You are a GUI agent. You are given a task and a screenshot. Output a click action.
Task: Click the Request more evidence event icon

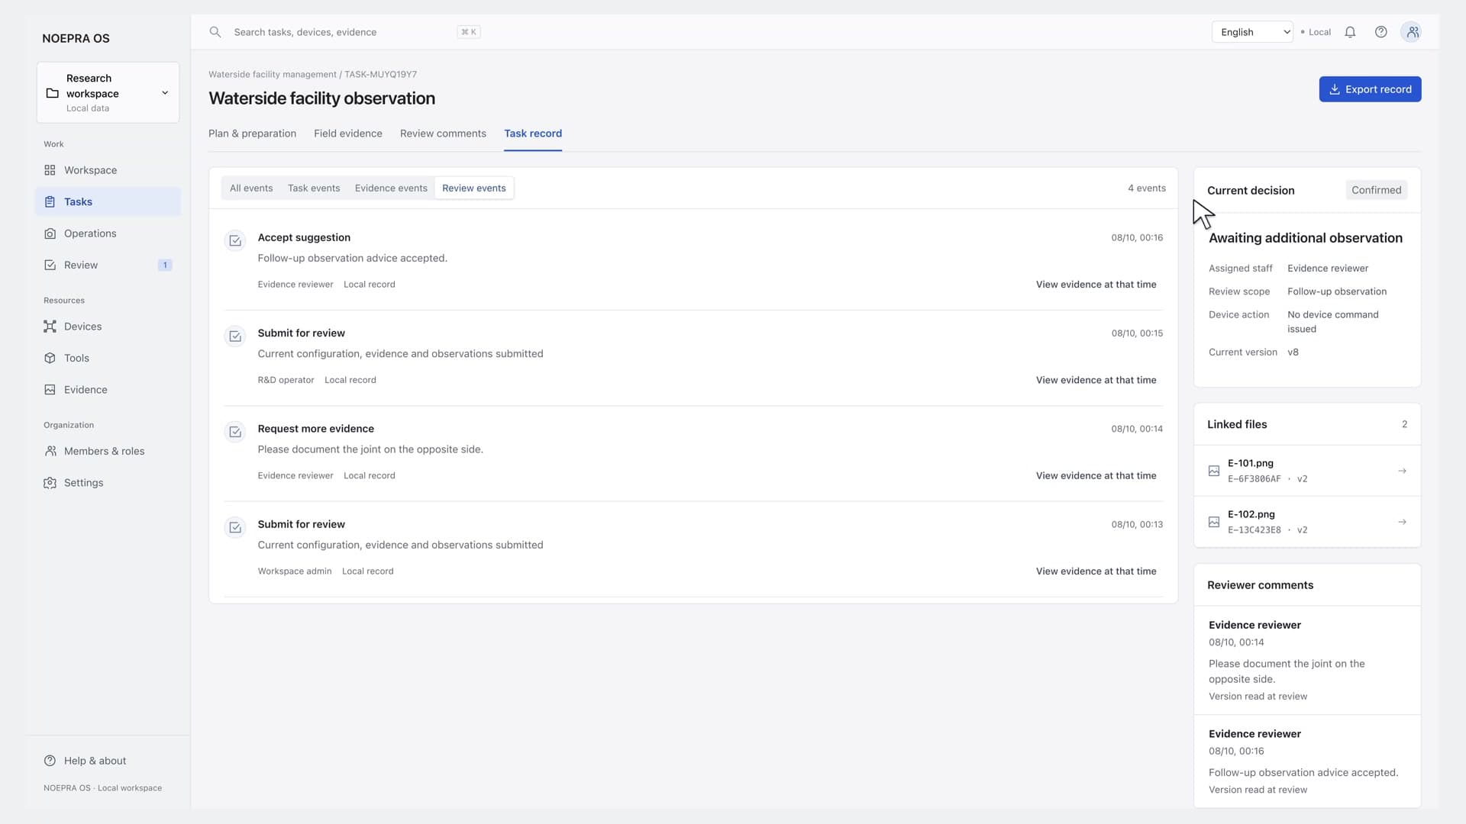click(235, 432)
